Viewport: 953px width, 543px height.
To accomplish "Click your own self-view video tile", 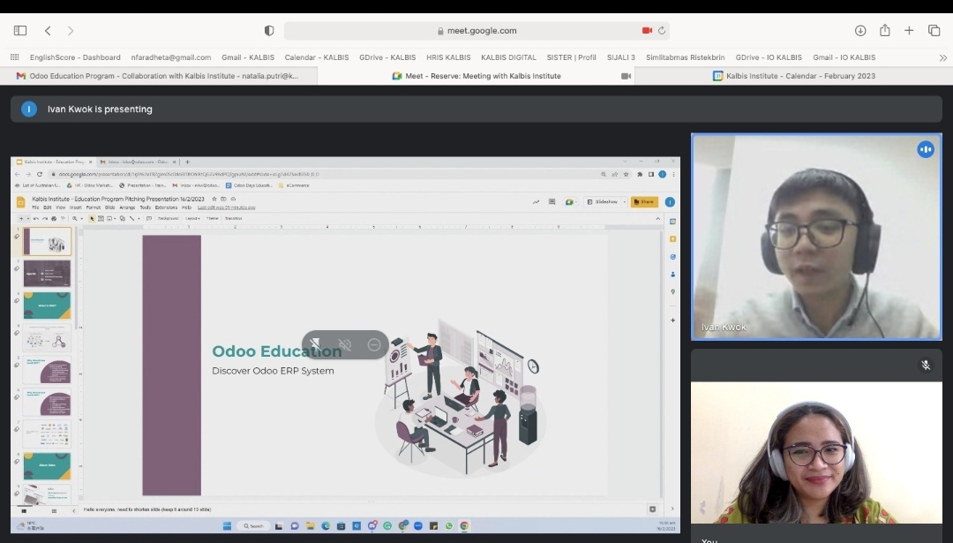I will [x=816, y=452].
